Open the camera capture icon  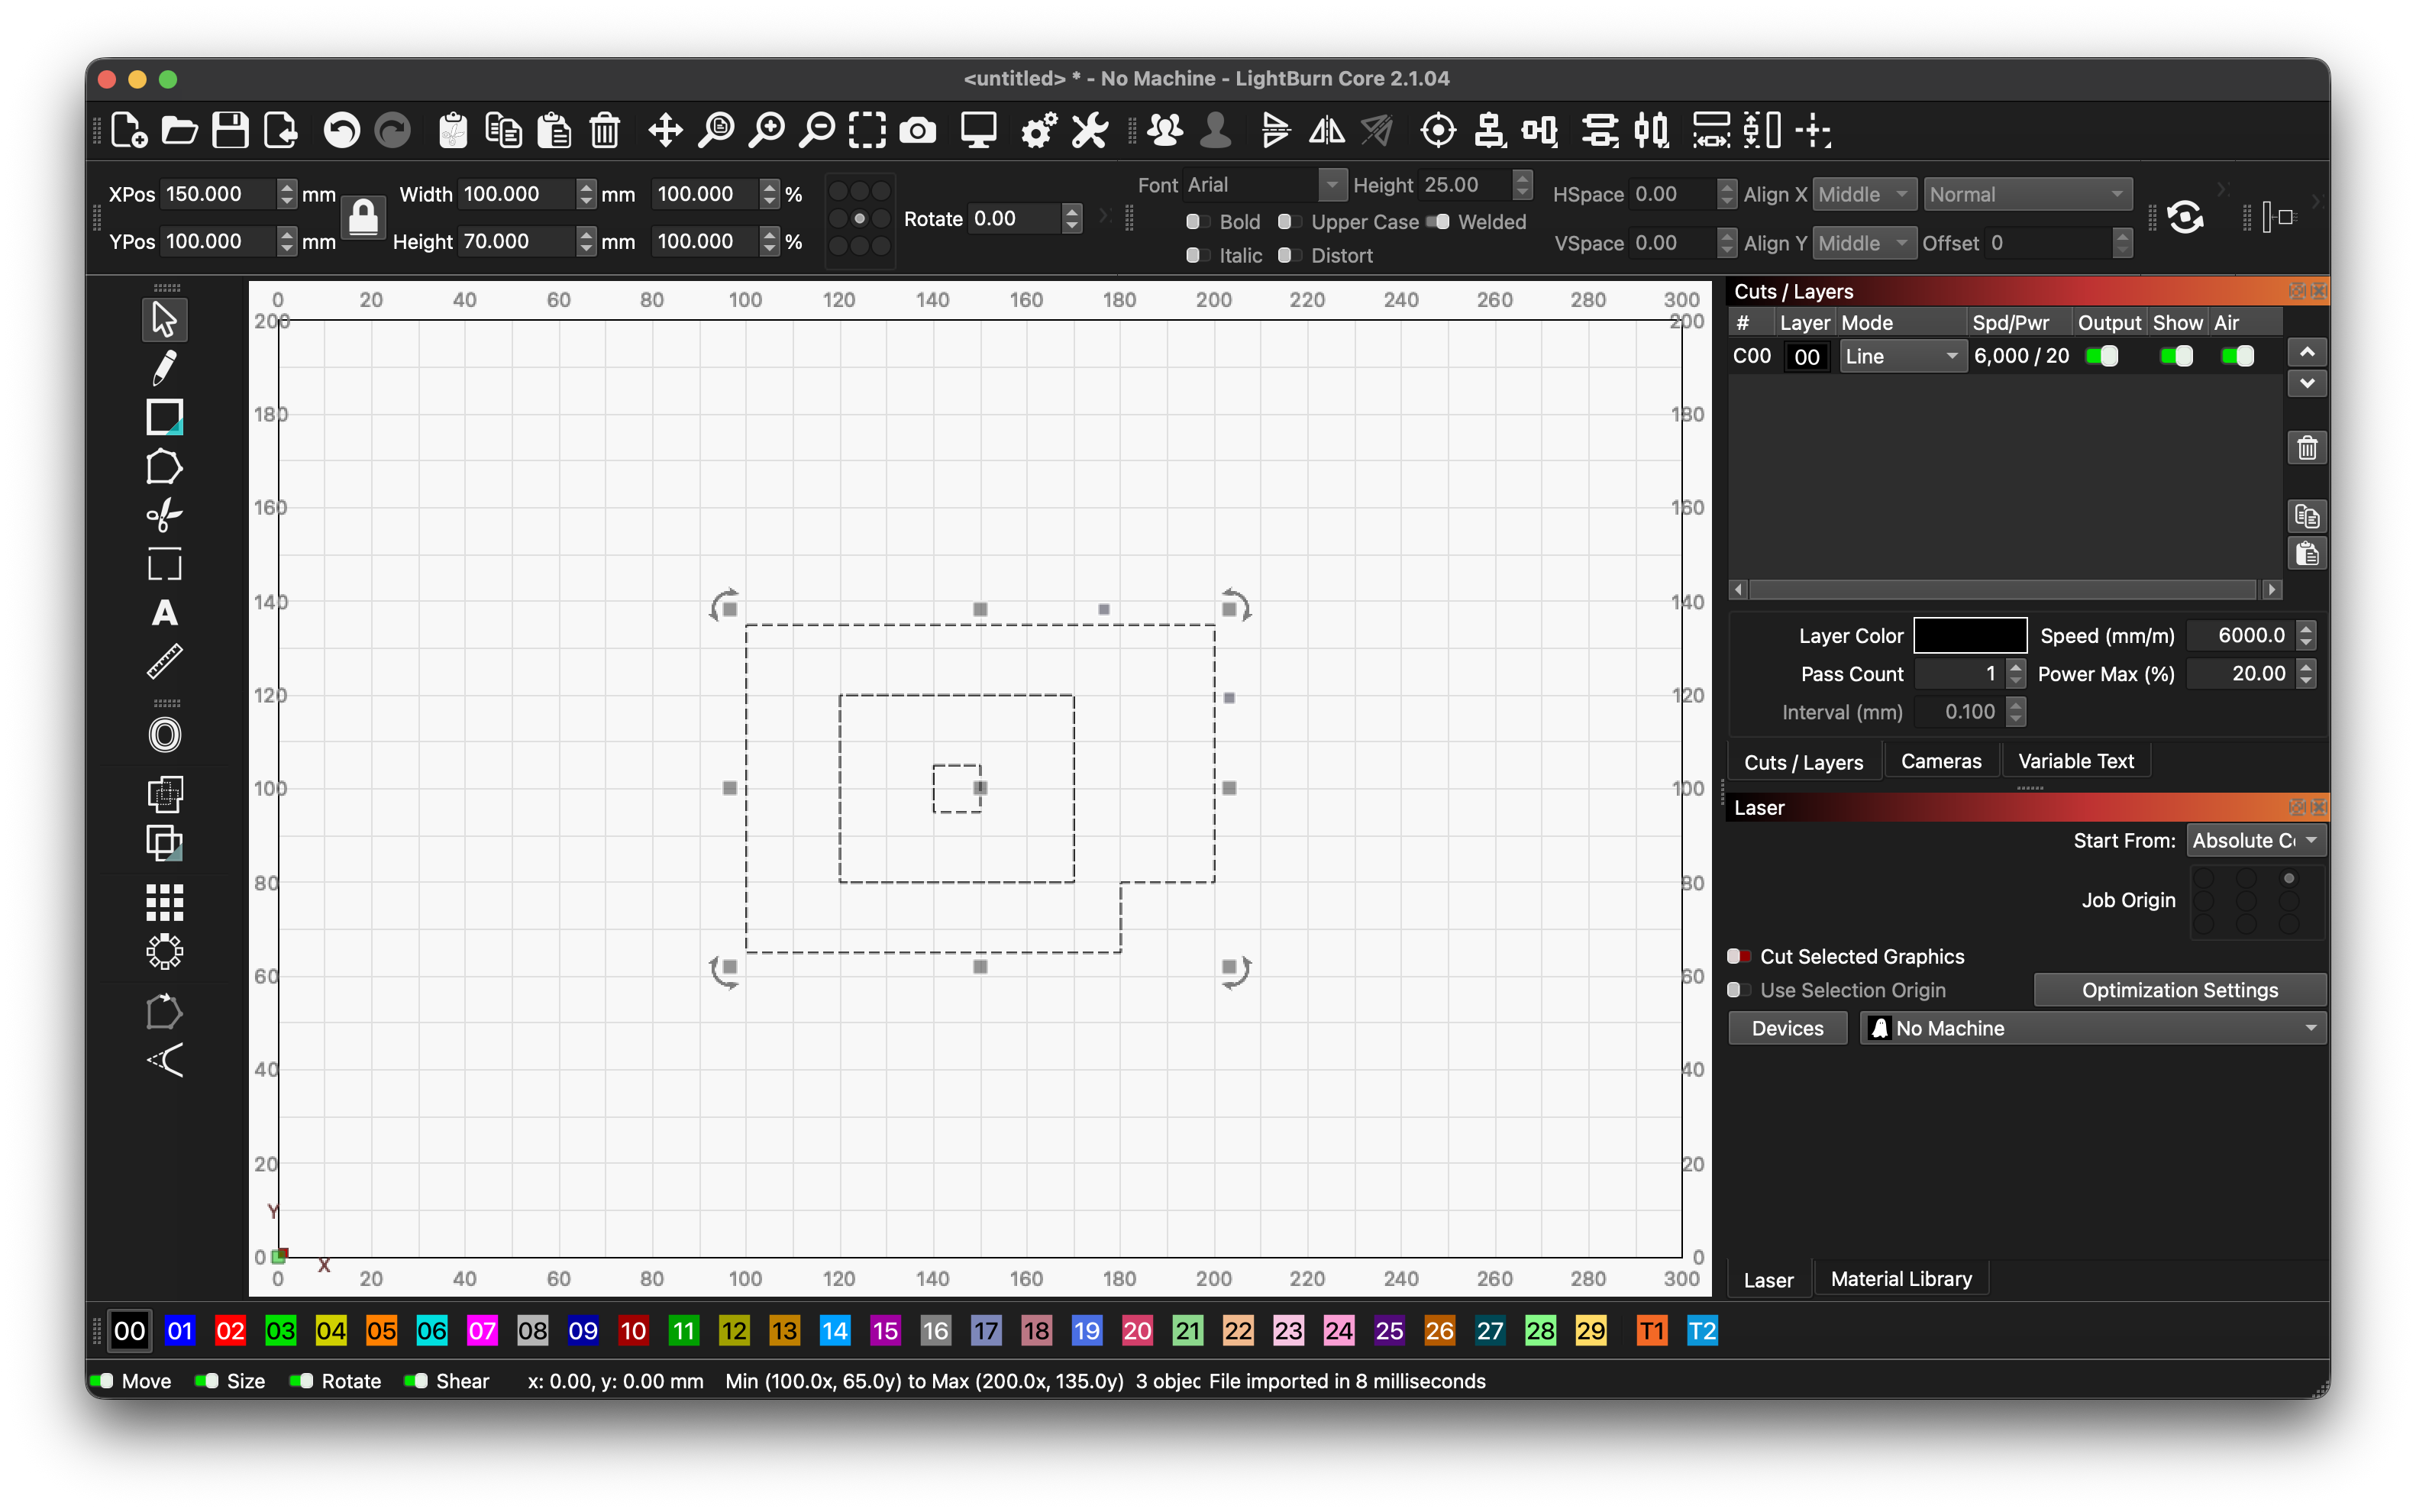[x=917, y=130]
